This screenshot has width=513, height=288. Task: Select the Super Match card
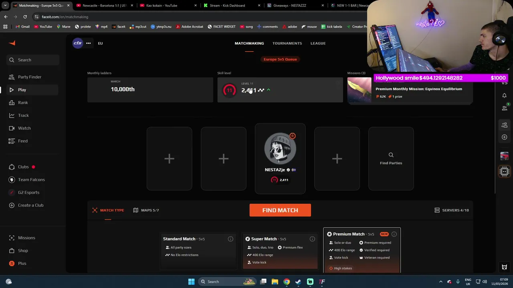[x=280, y=252]
